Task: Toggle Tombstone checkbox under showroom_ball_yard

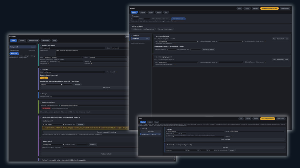Action: pos(175,44)
